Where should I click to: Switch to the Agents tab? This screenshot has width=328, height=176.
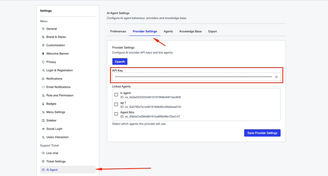tap(168, 31)
